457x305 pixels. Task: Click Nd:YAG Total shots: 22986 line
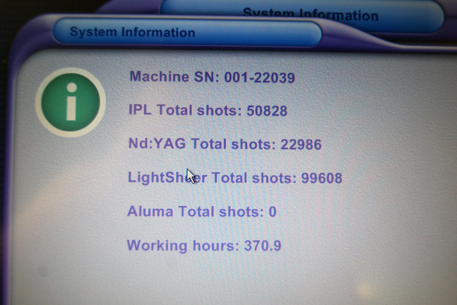(x=225, y=144)
